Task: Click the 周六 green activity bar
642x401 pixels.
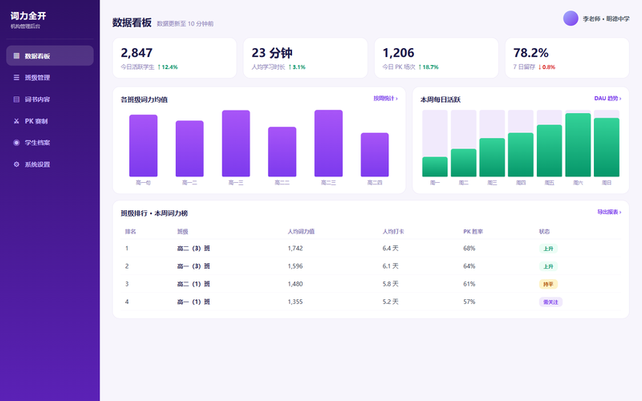Action: tap(578, 145)
